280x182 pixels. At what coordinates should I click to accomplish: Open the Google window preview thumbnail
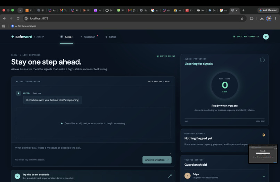(263, 154)
